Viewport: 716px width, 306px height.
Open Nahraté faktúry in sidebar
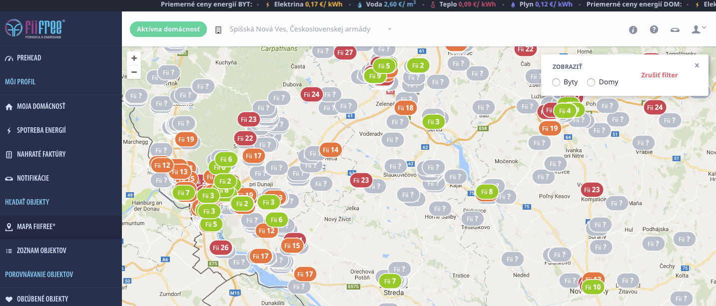[x=41, y=154]
